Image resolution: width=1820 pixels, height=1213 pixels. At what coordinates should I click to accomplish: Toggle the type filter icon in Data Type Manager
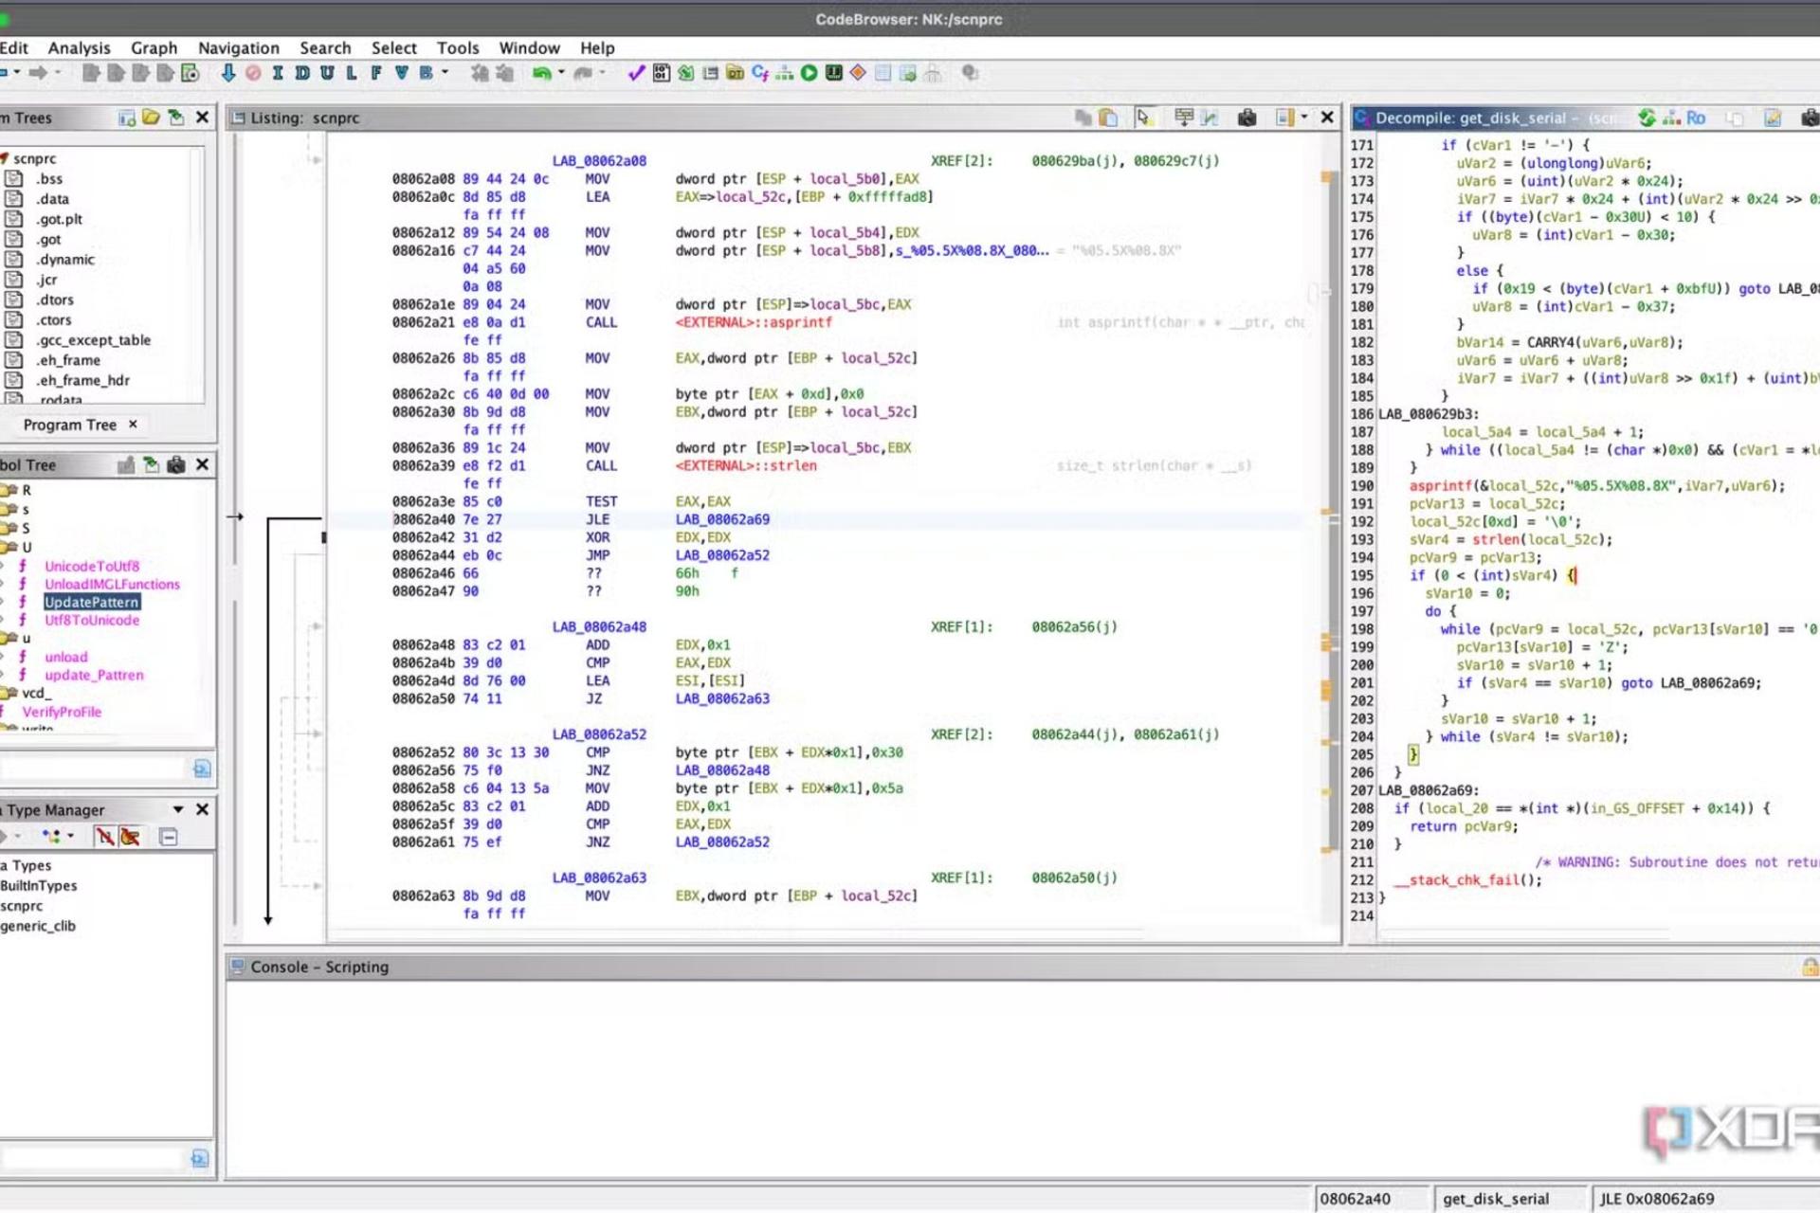click(x=105, y=837)
